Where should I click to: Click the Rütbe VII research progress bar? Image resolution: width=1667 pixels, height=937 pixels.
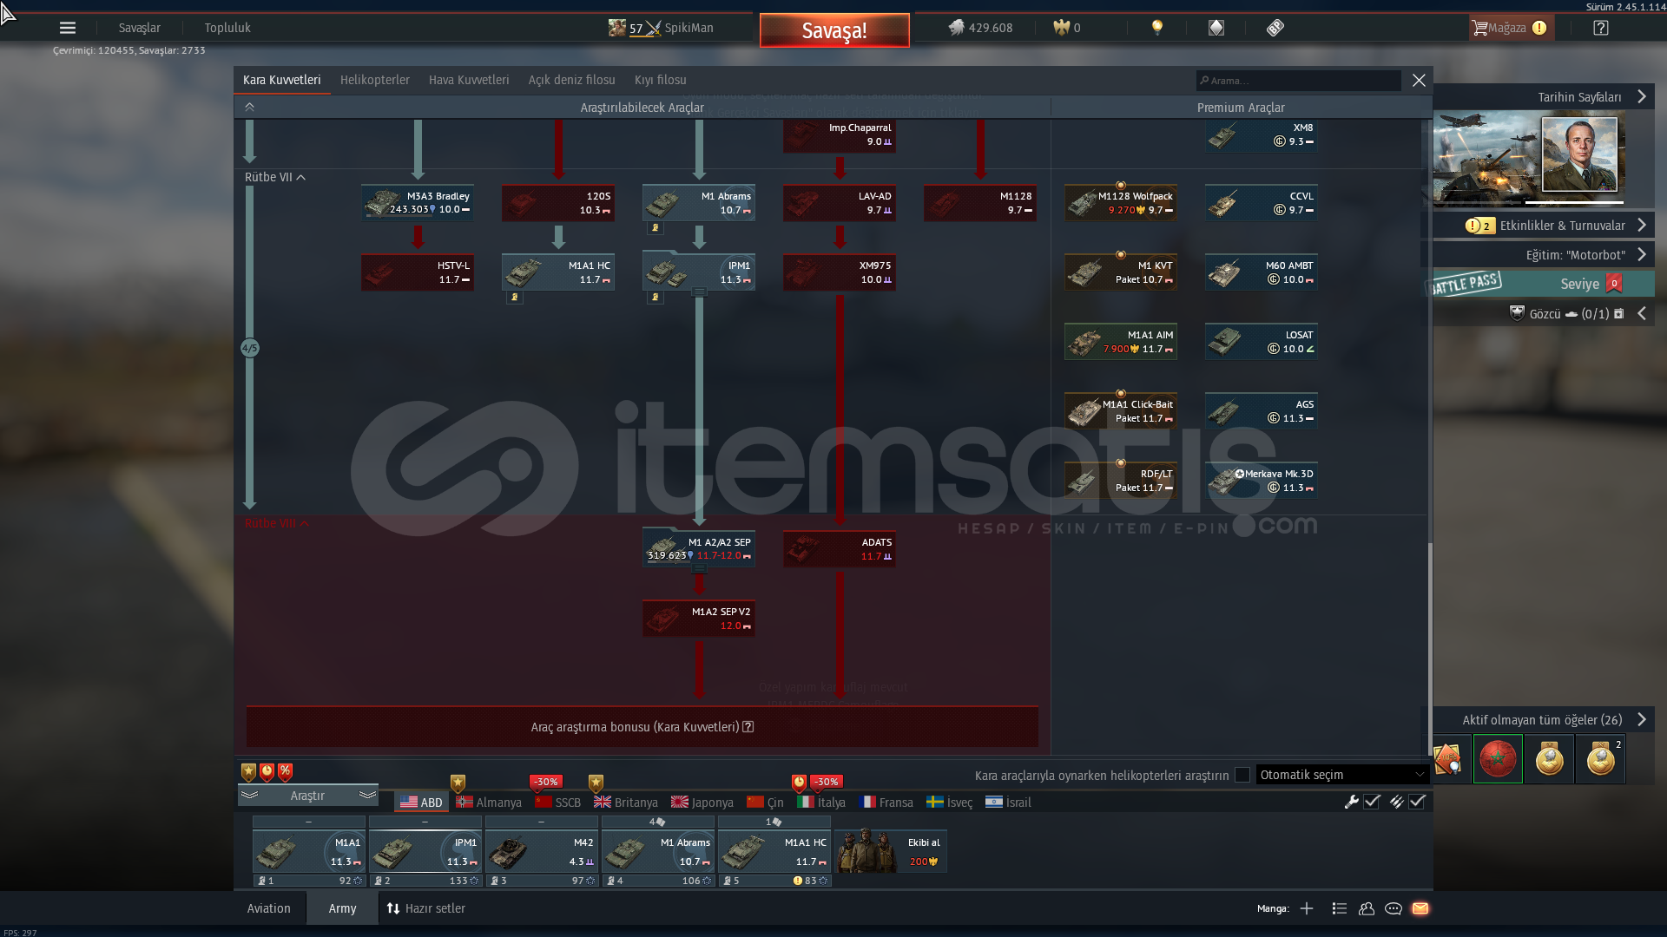(249, 347)
